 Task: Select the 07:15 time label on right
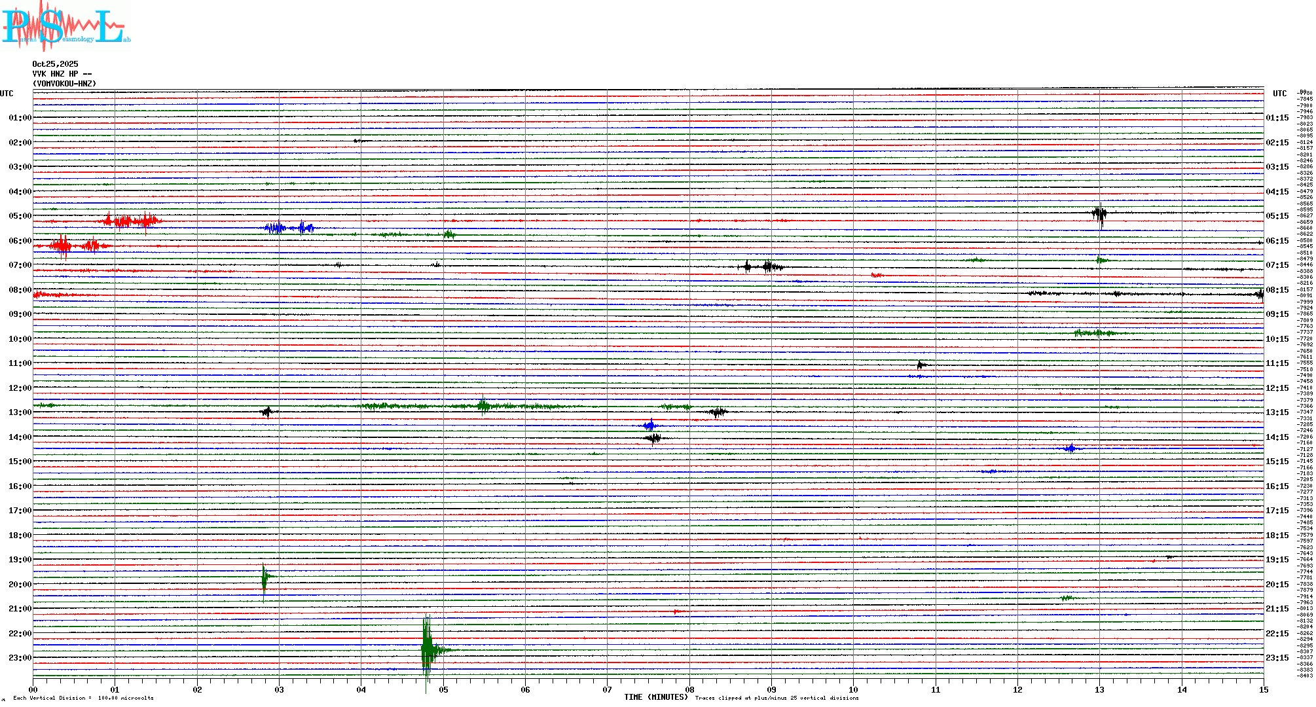[x=1277, y=265]
